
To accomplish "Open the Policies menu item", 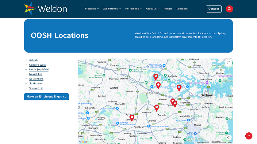I will 168,9.
